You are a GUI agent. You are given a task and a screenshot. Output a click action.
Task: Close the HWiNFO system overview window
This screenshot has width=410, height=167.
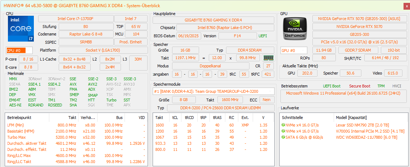coord(407,6)
